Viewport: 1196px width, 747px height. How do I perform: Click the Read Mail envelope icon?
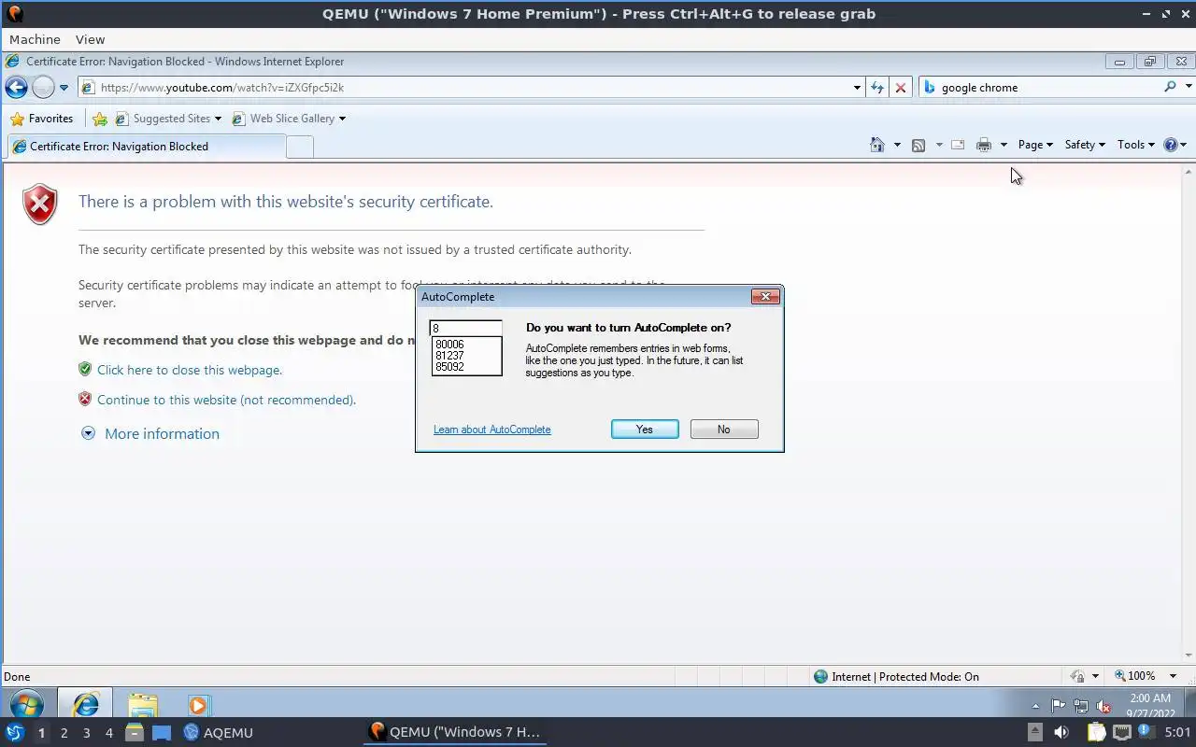point(958,145)
